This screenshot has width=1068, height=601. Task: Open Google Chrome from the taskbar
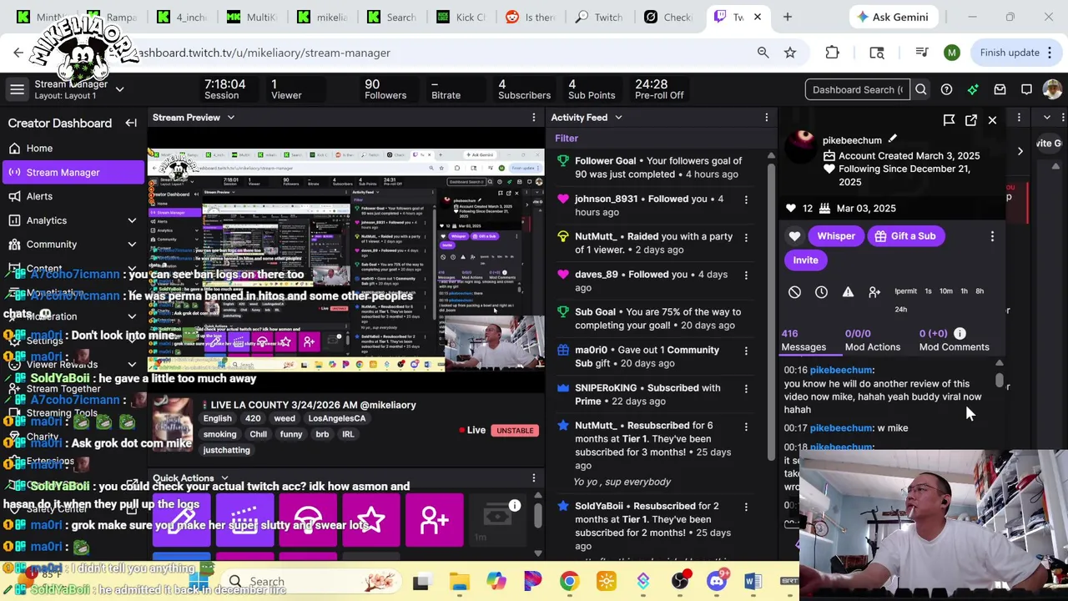click(569, 582)
